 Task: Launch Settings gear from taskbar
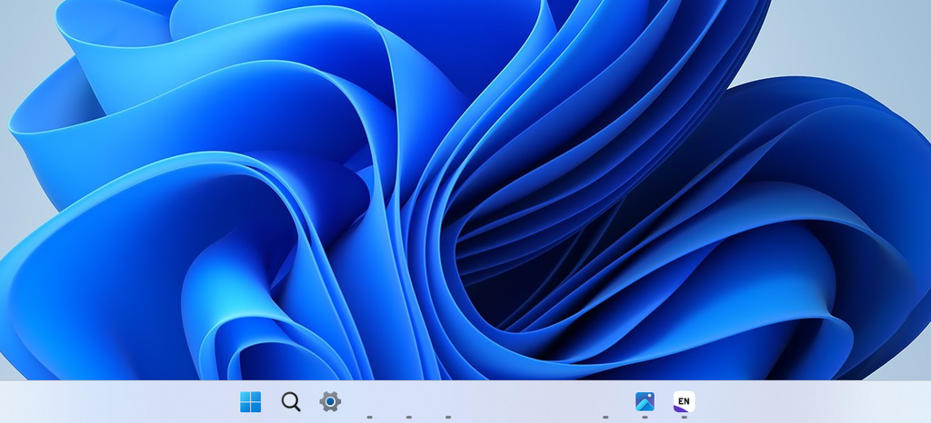tap(330, 402)
